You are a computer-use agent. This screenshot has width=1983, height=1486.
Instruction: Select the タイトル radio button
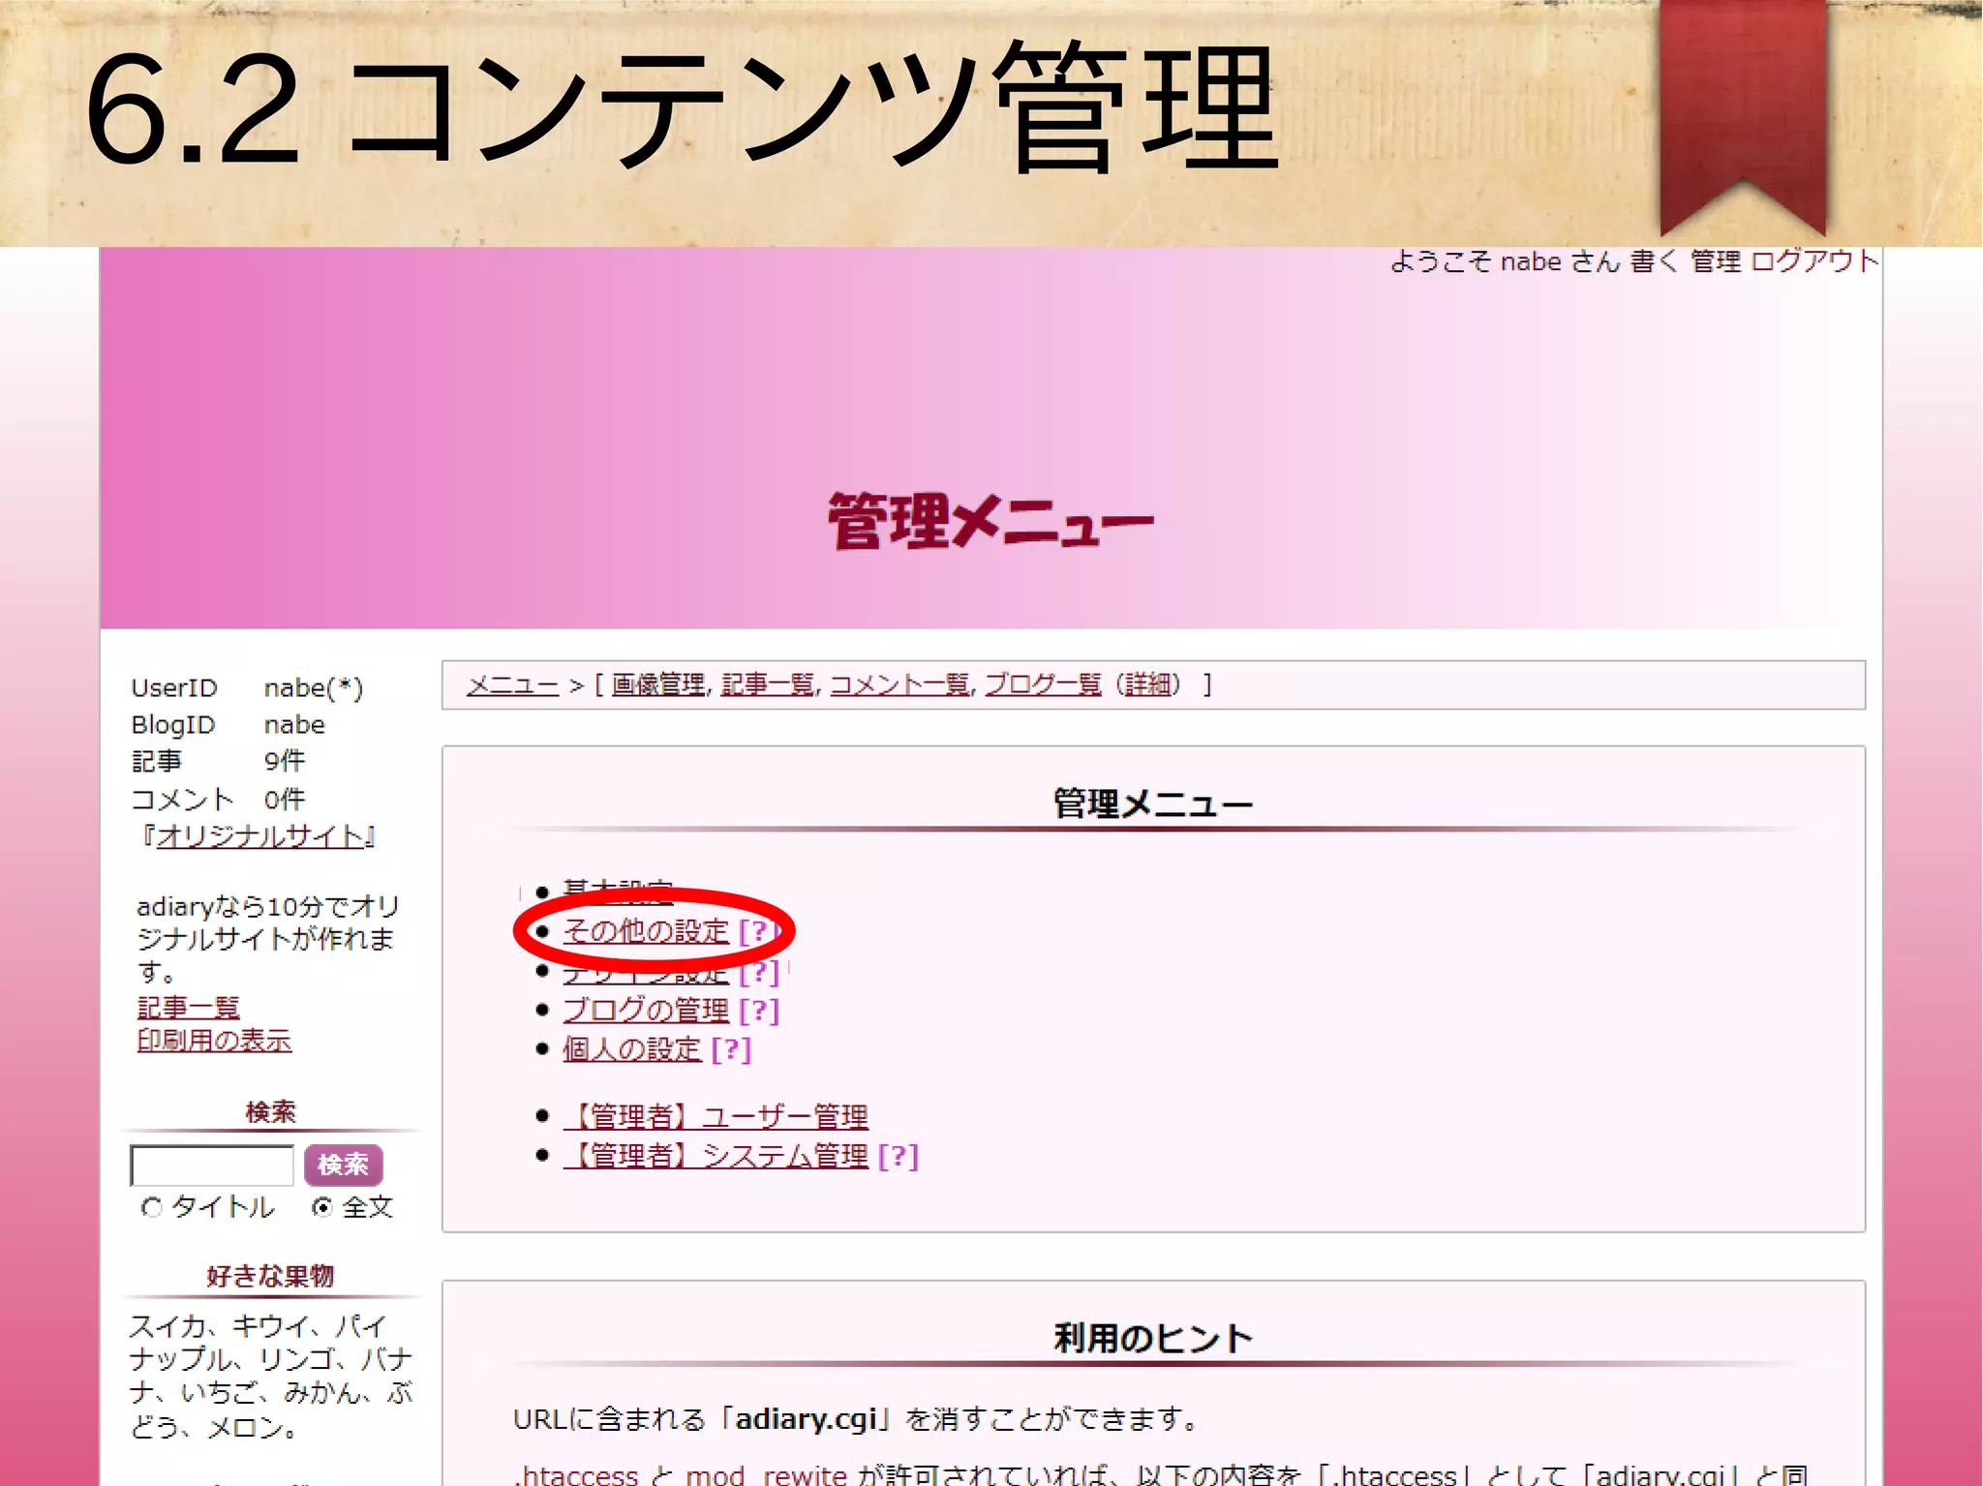pyautogui.click(x=152, y=1207)
